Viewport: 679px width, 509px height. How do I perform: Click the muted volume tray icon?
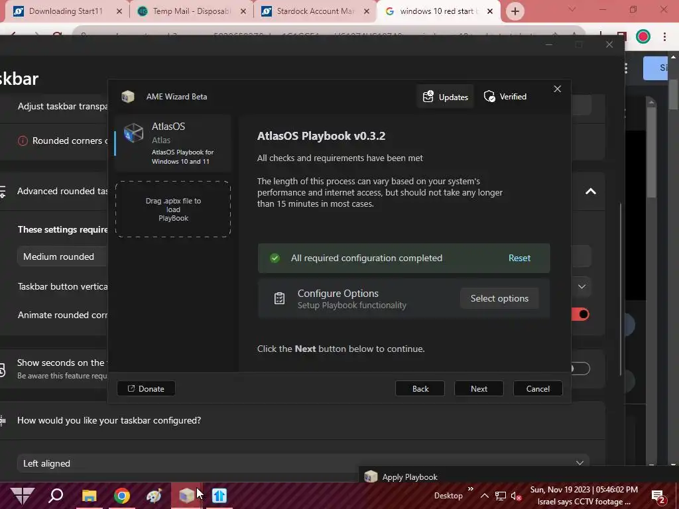click(516, 496)
